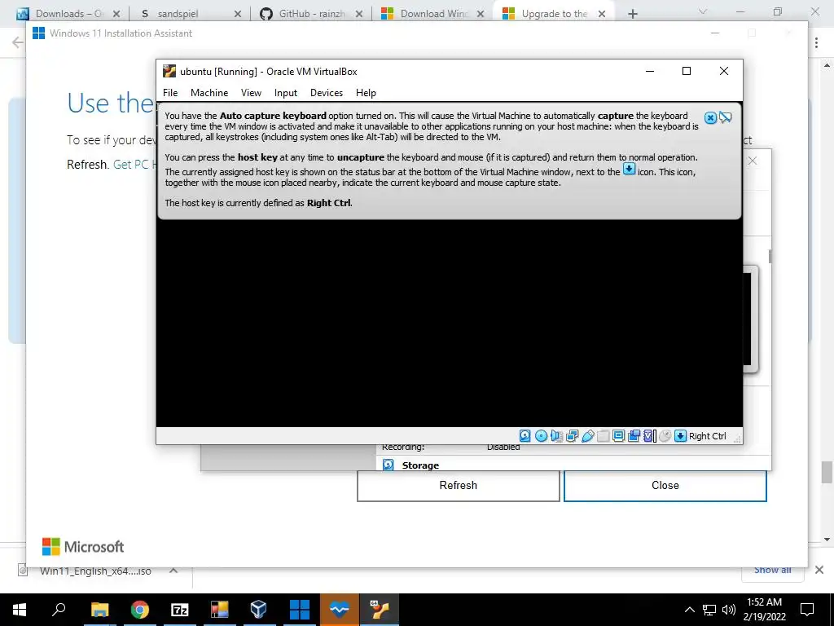Click Show all downloads
This screenshot has width=834, height=626.
pos(772,570)
